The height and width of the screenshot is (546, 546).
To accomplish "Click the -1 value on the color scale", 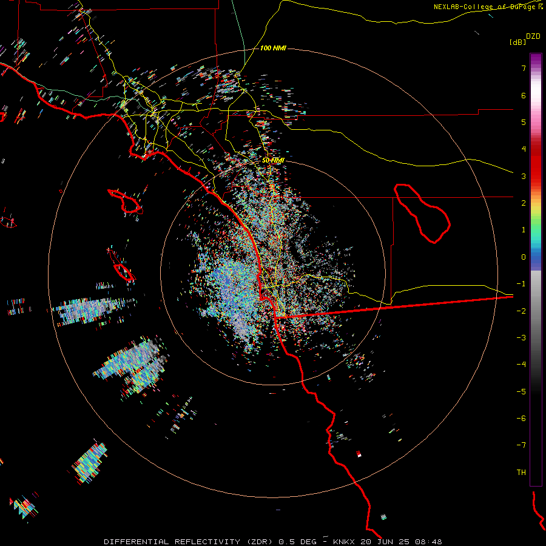I will pyautogui.click(x=521, y=284).
